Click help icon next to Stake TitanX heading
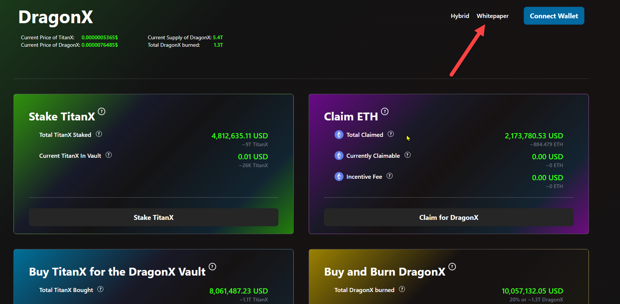The image size is (620, 304). pyautogui.click(x=102, y=111)
